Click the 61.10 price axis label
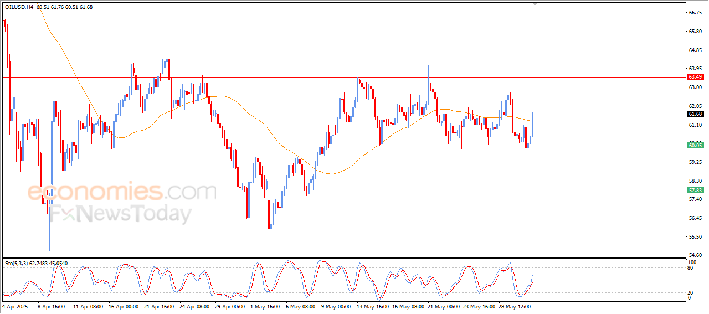709x314 pixels. point(695,126)
